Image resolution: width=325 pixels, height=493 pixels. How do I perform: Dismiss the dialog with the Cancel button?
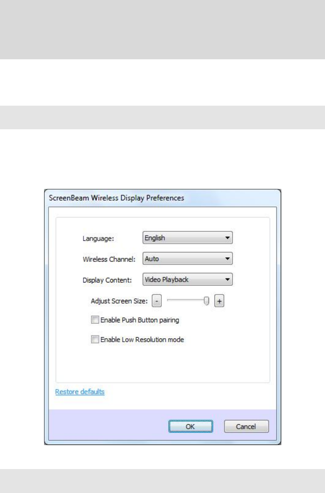246,426
